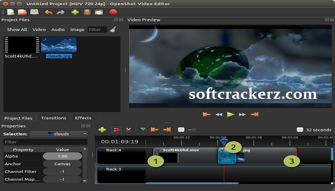
Task: Filter project files by Video
Action: pyautogui.click(x=39, y=30)
